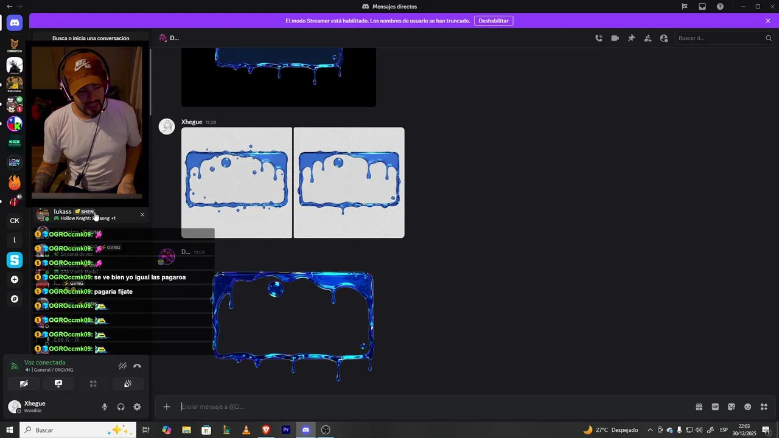
Task: Click the Buscar field in chat header
Action: point(724,38)
